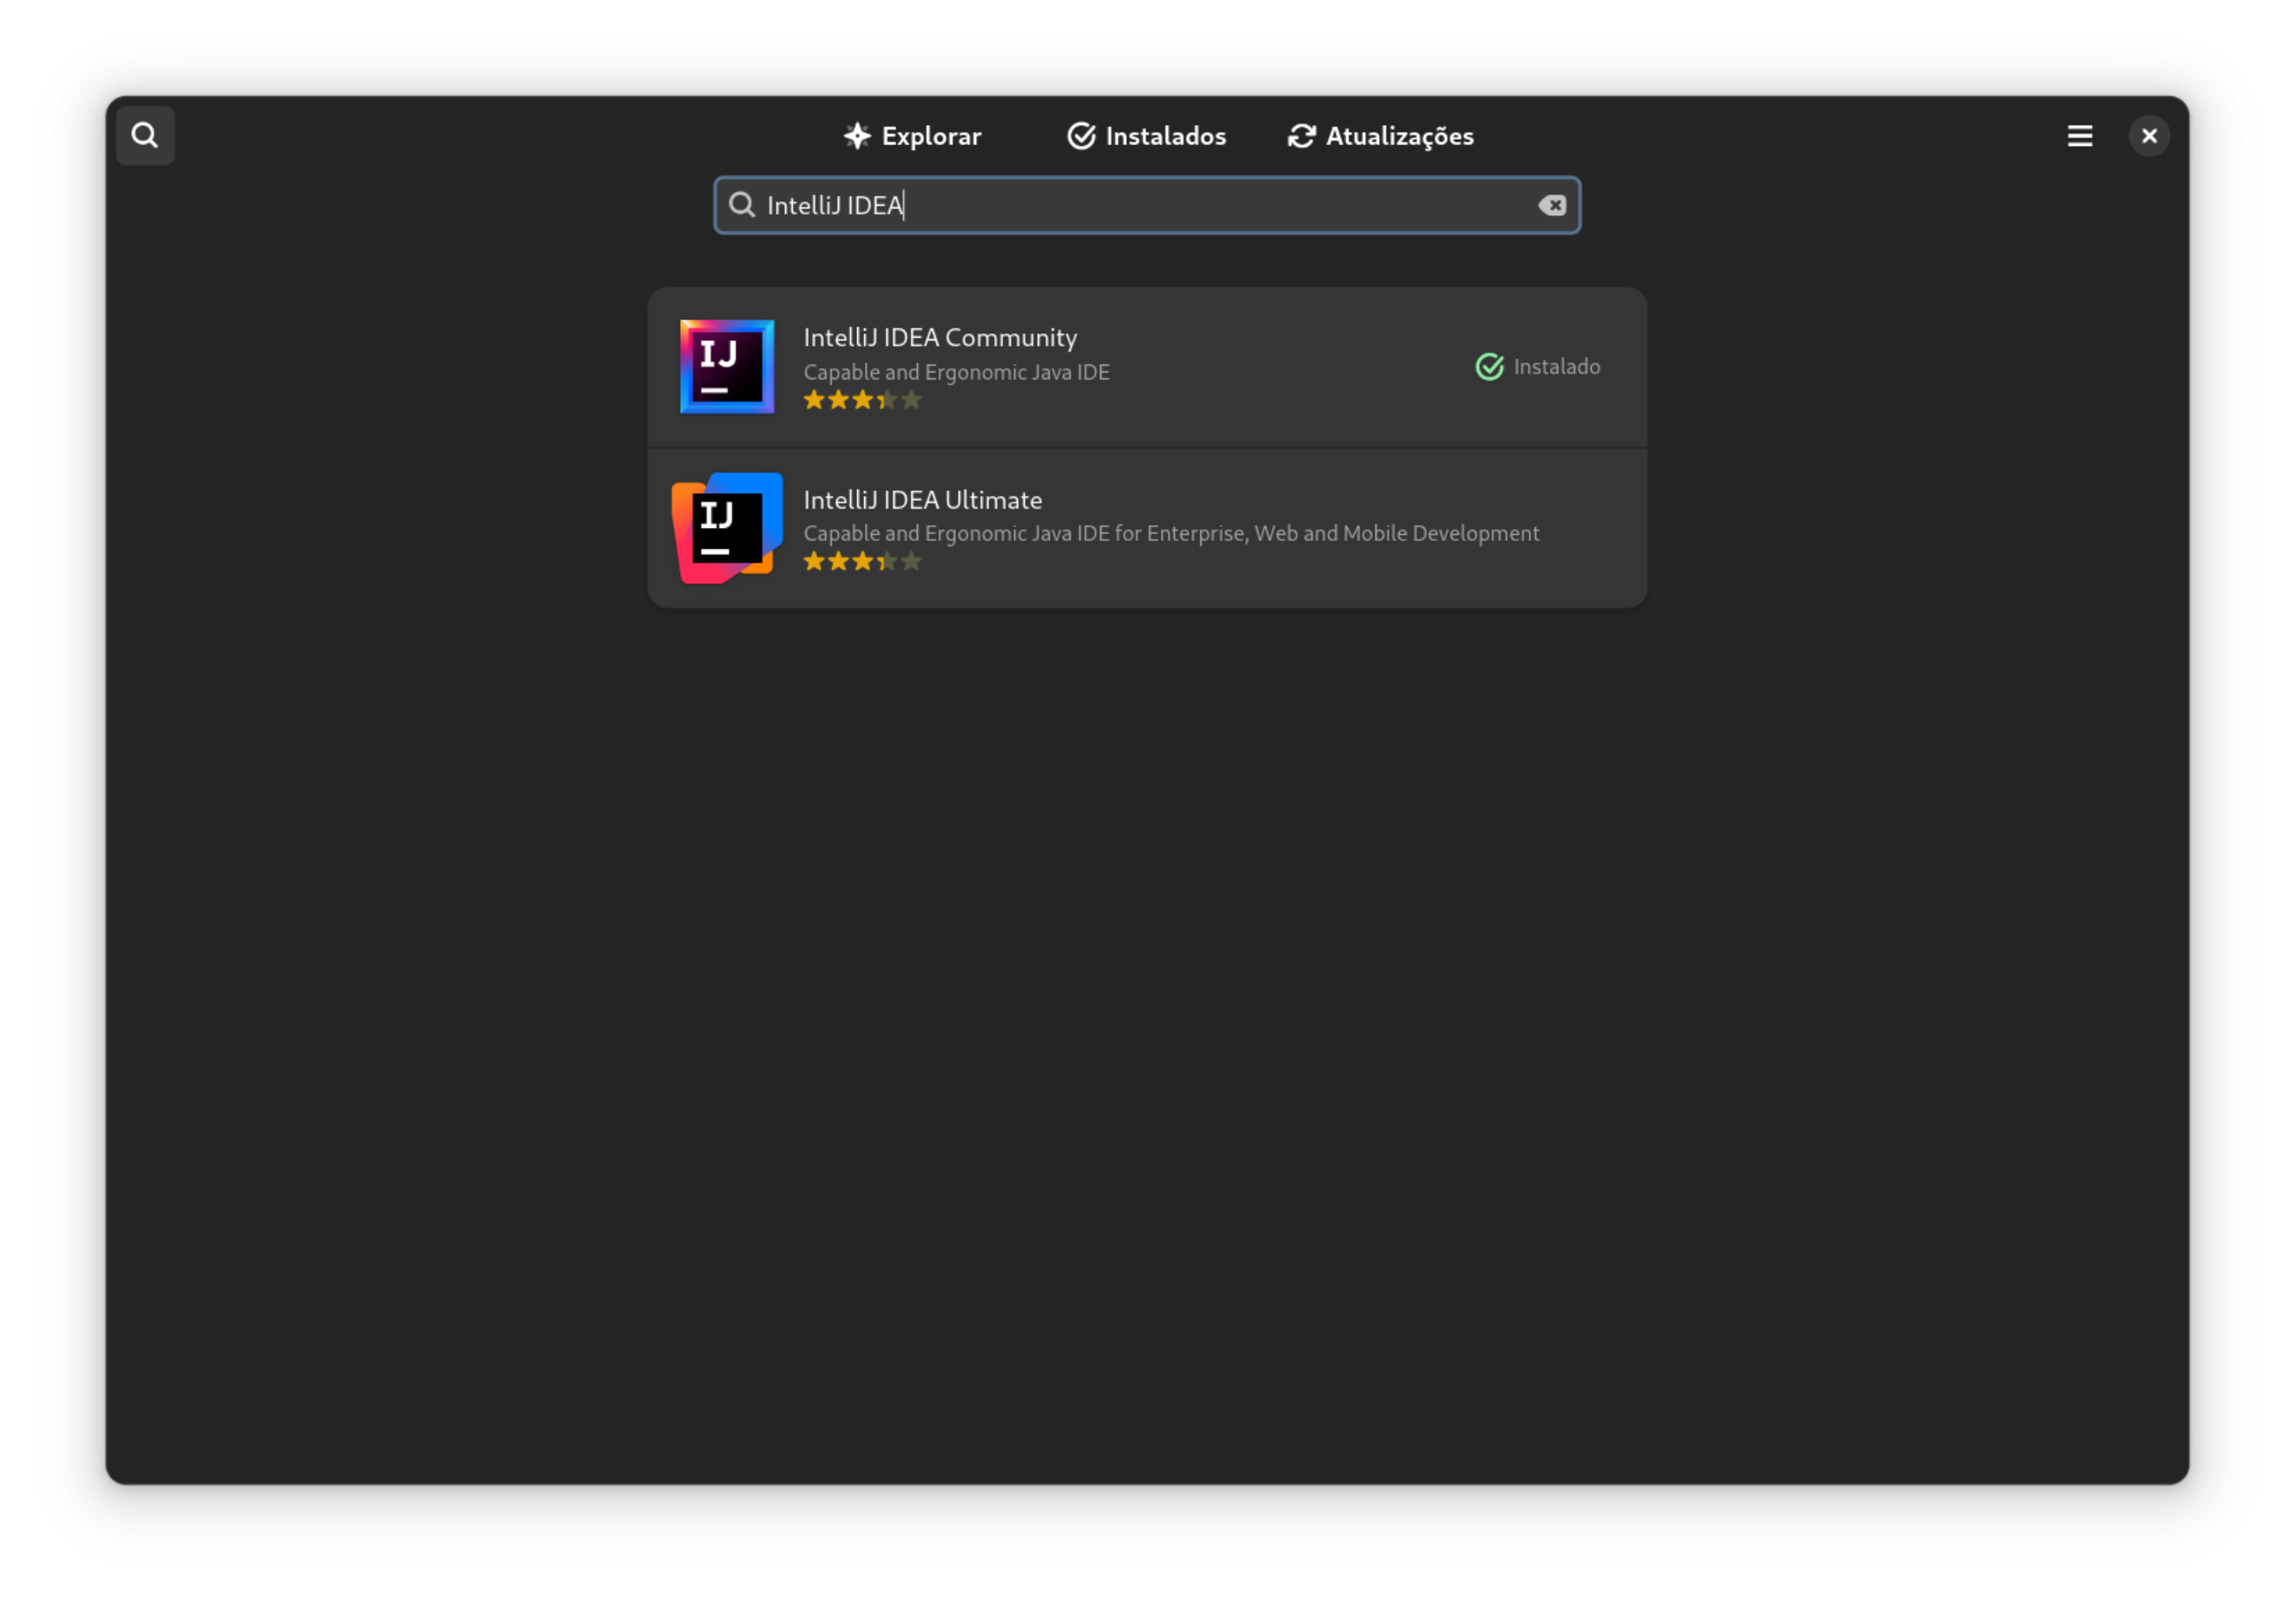
Task: Switch to the Instalados tab
Action: click(x=1146, y=135)
